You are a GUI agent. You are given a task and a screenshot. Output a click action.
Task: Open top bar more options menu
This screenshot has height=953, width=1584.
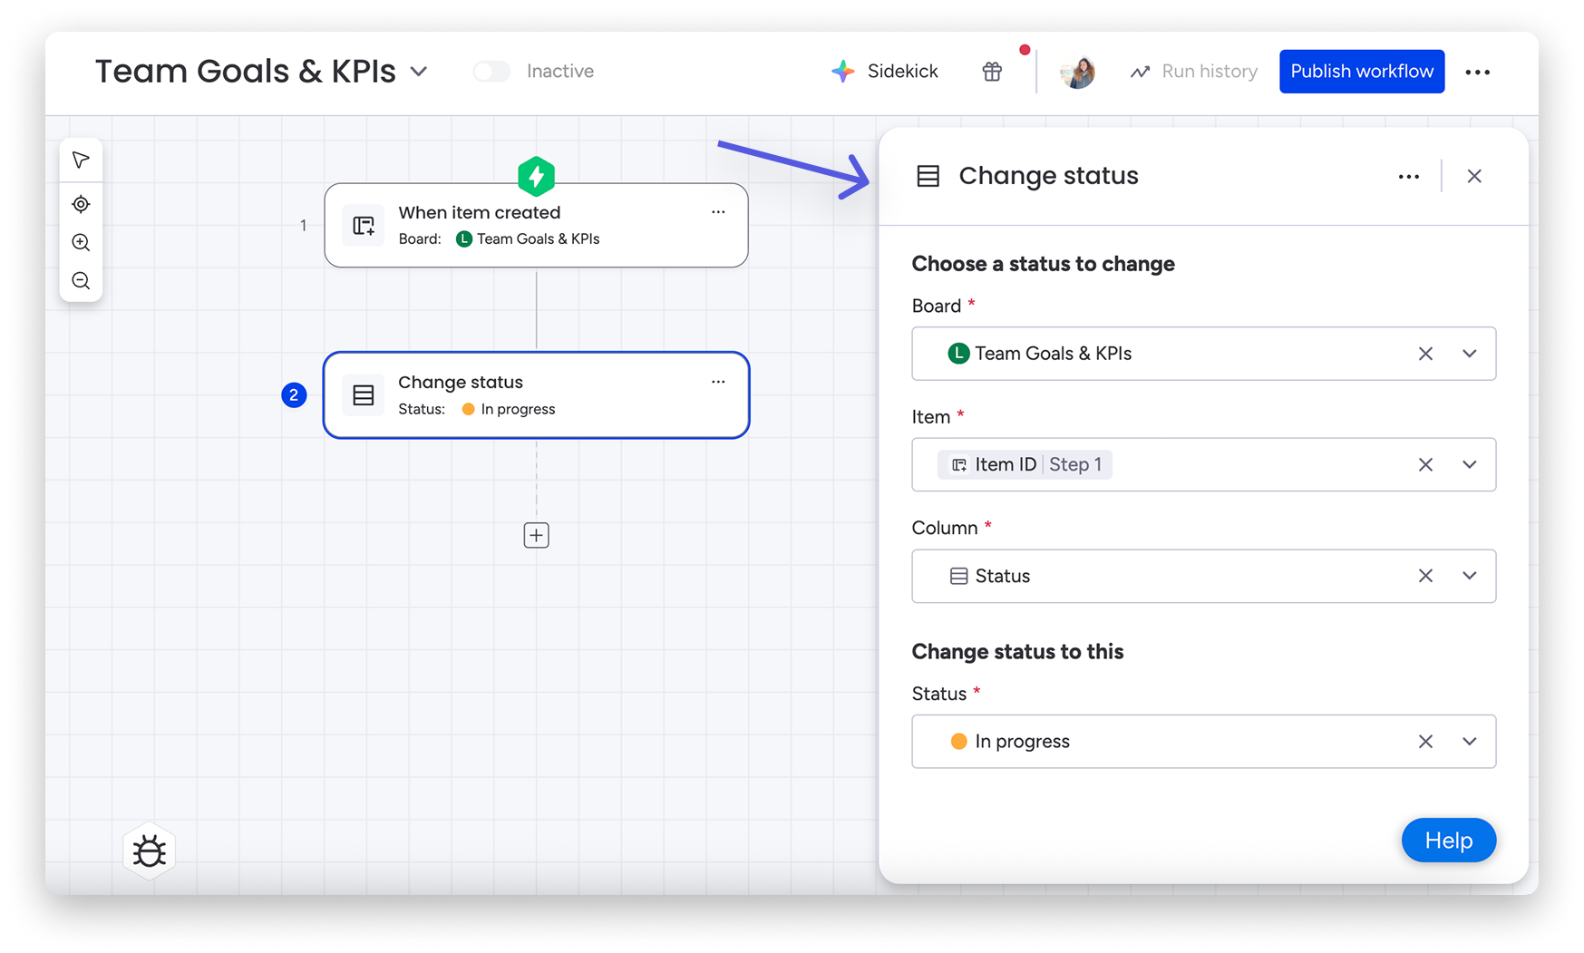pos(1477,72)
